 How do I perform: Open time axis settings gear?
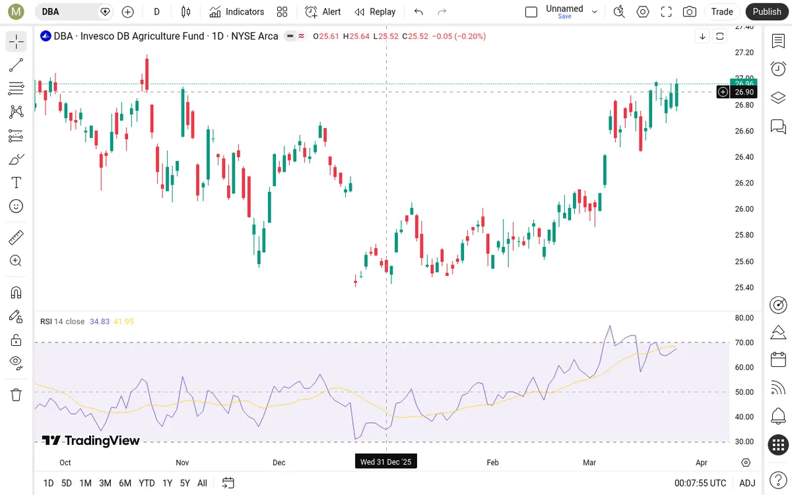point(746,462)
